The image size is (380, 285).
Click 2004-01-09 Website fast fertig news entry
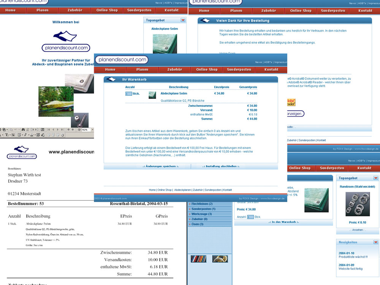click(350, 267)
